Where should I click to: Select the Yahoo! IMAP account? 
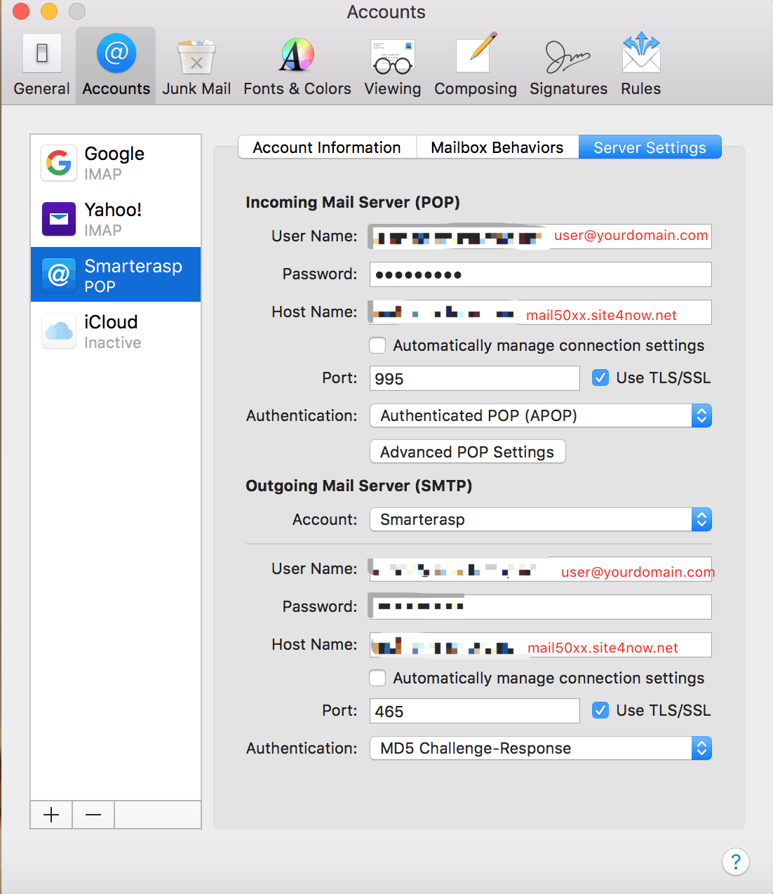pos(116,219)
